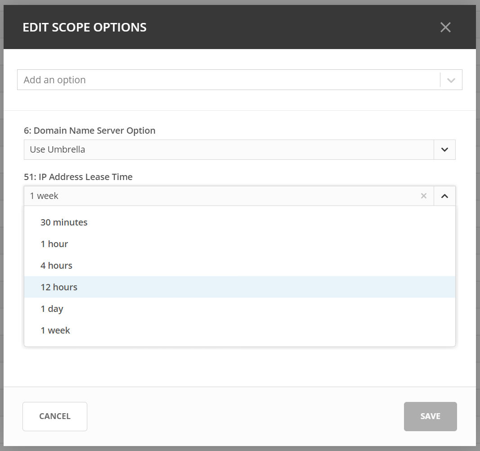Image resolution: width=480 pixels, height=451 pixels.
Task: Collapse the IP Address Lease Time list
Action: (x=444, y=196)
